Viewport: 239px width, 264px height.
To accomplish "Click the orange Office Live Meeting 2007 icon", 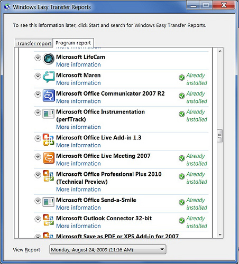I will (49, 158).
